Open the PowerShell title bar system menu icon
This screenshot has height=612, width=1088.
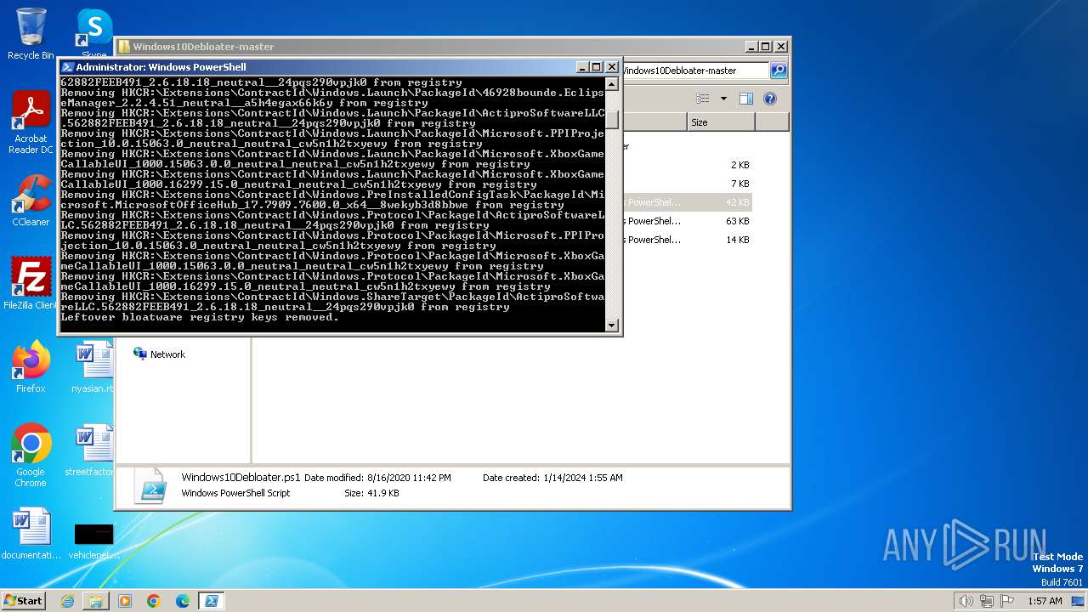point(67,67)
